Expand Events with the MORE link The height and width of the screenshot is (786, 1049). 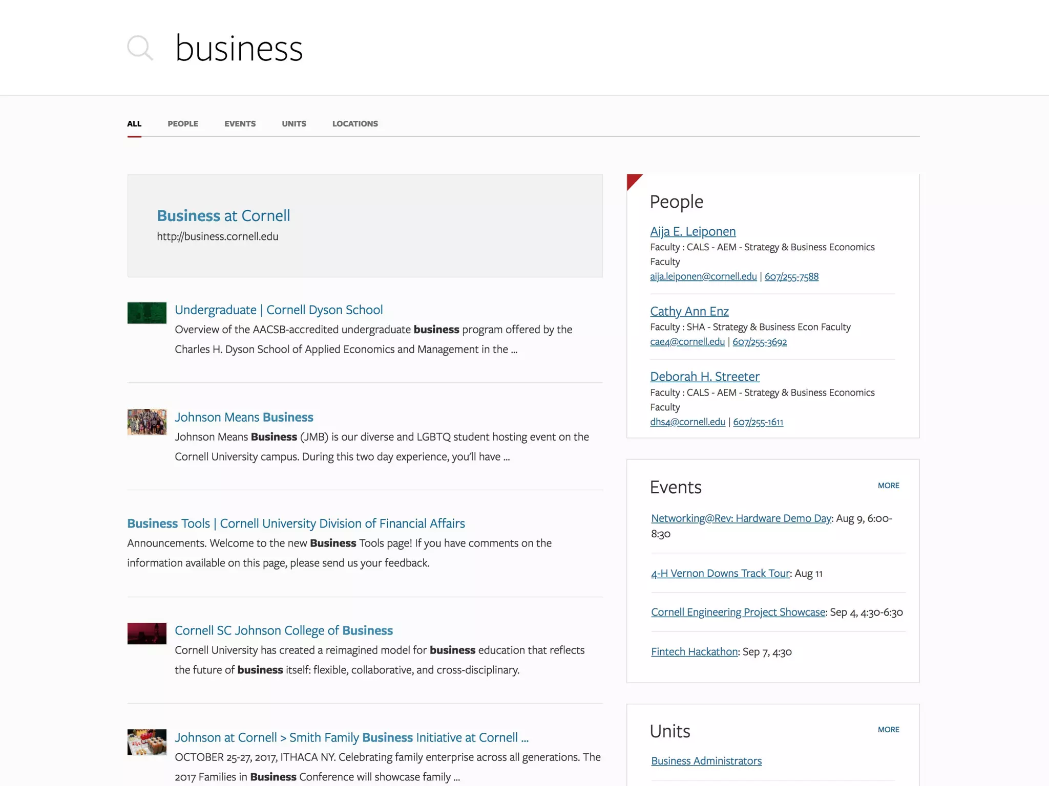click(888, 486)
